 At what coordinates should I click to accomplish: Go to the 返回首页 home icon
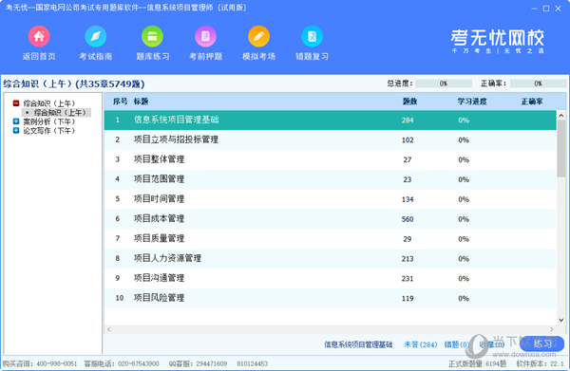point(39,36)
